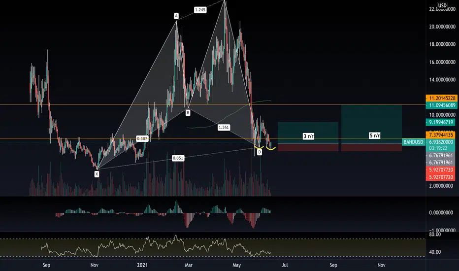Viewport: 459px width, 271px height.
Task: Click the 14.00000000 price axis label
Action: [442, 79]
